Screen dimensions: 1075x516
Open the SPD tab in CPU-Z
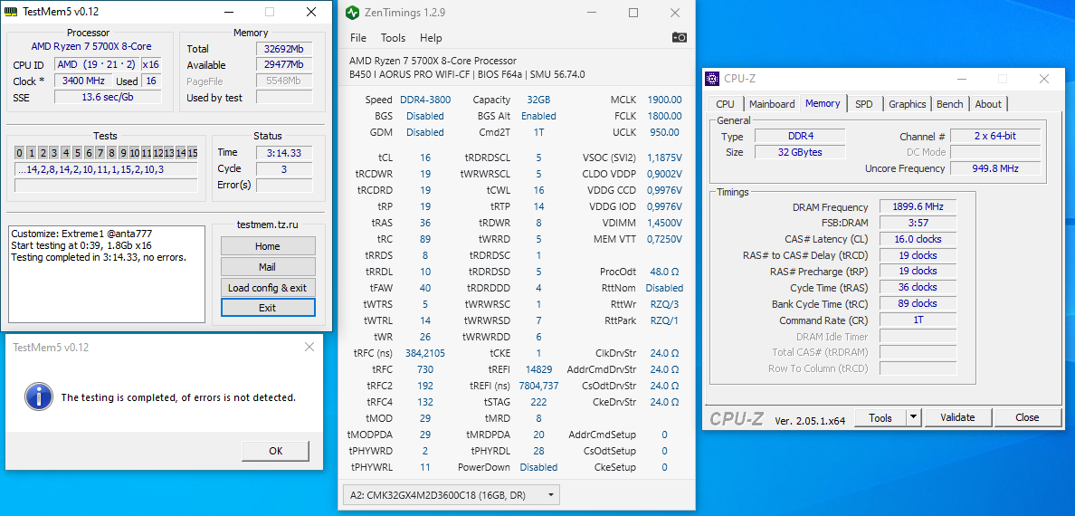coord(864,104)
